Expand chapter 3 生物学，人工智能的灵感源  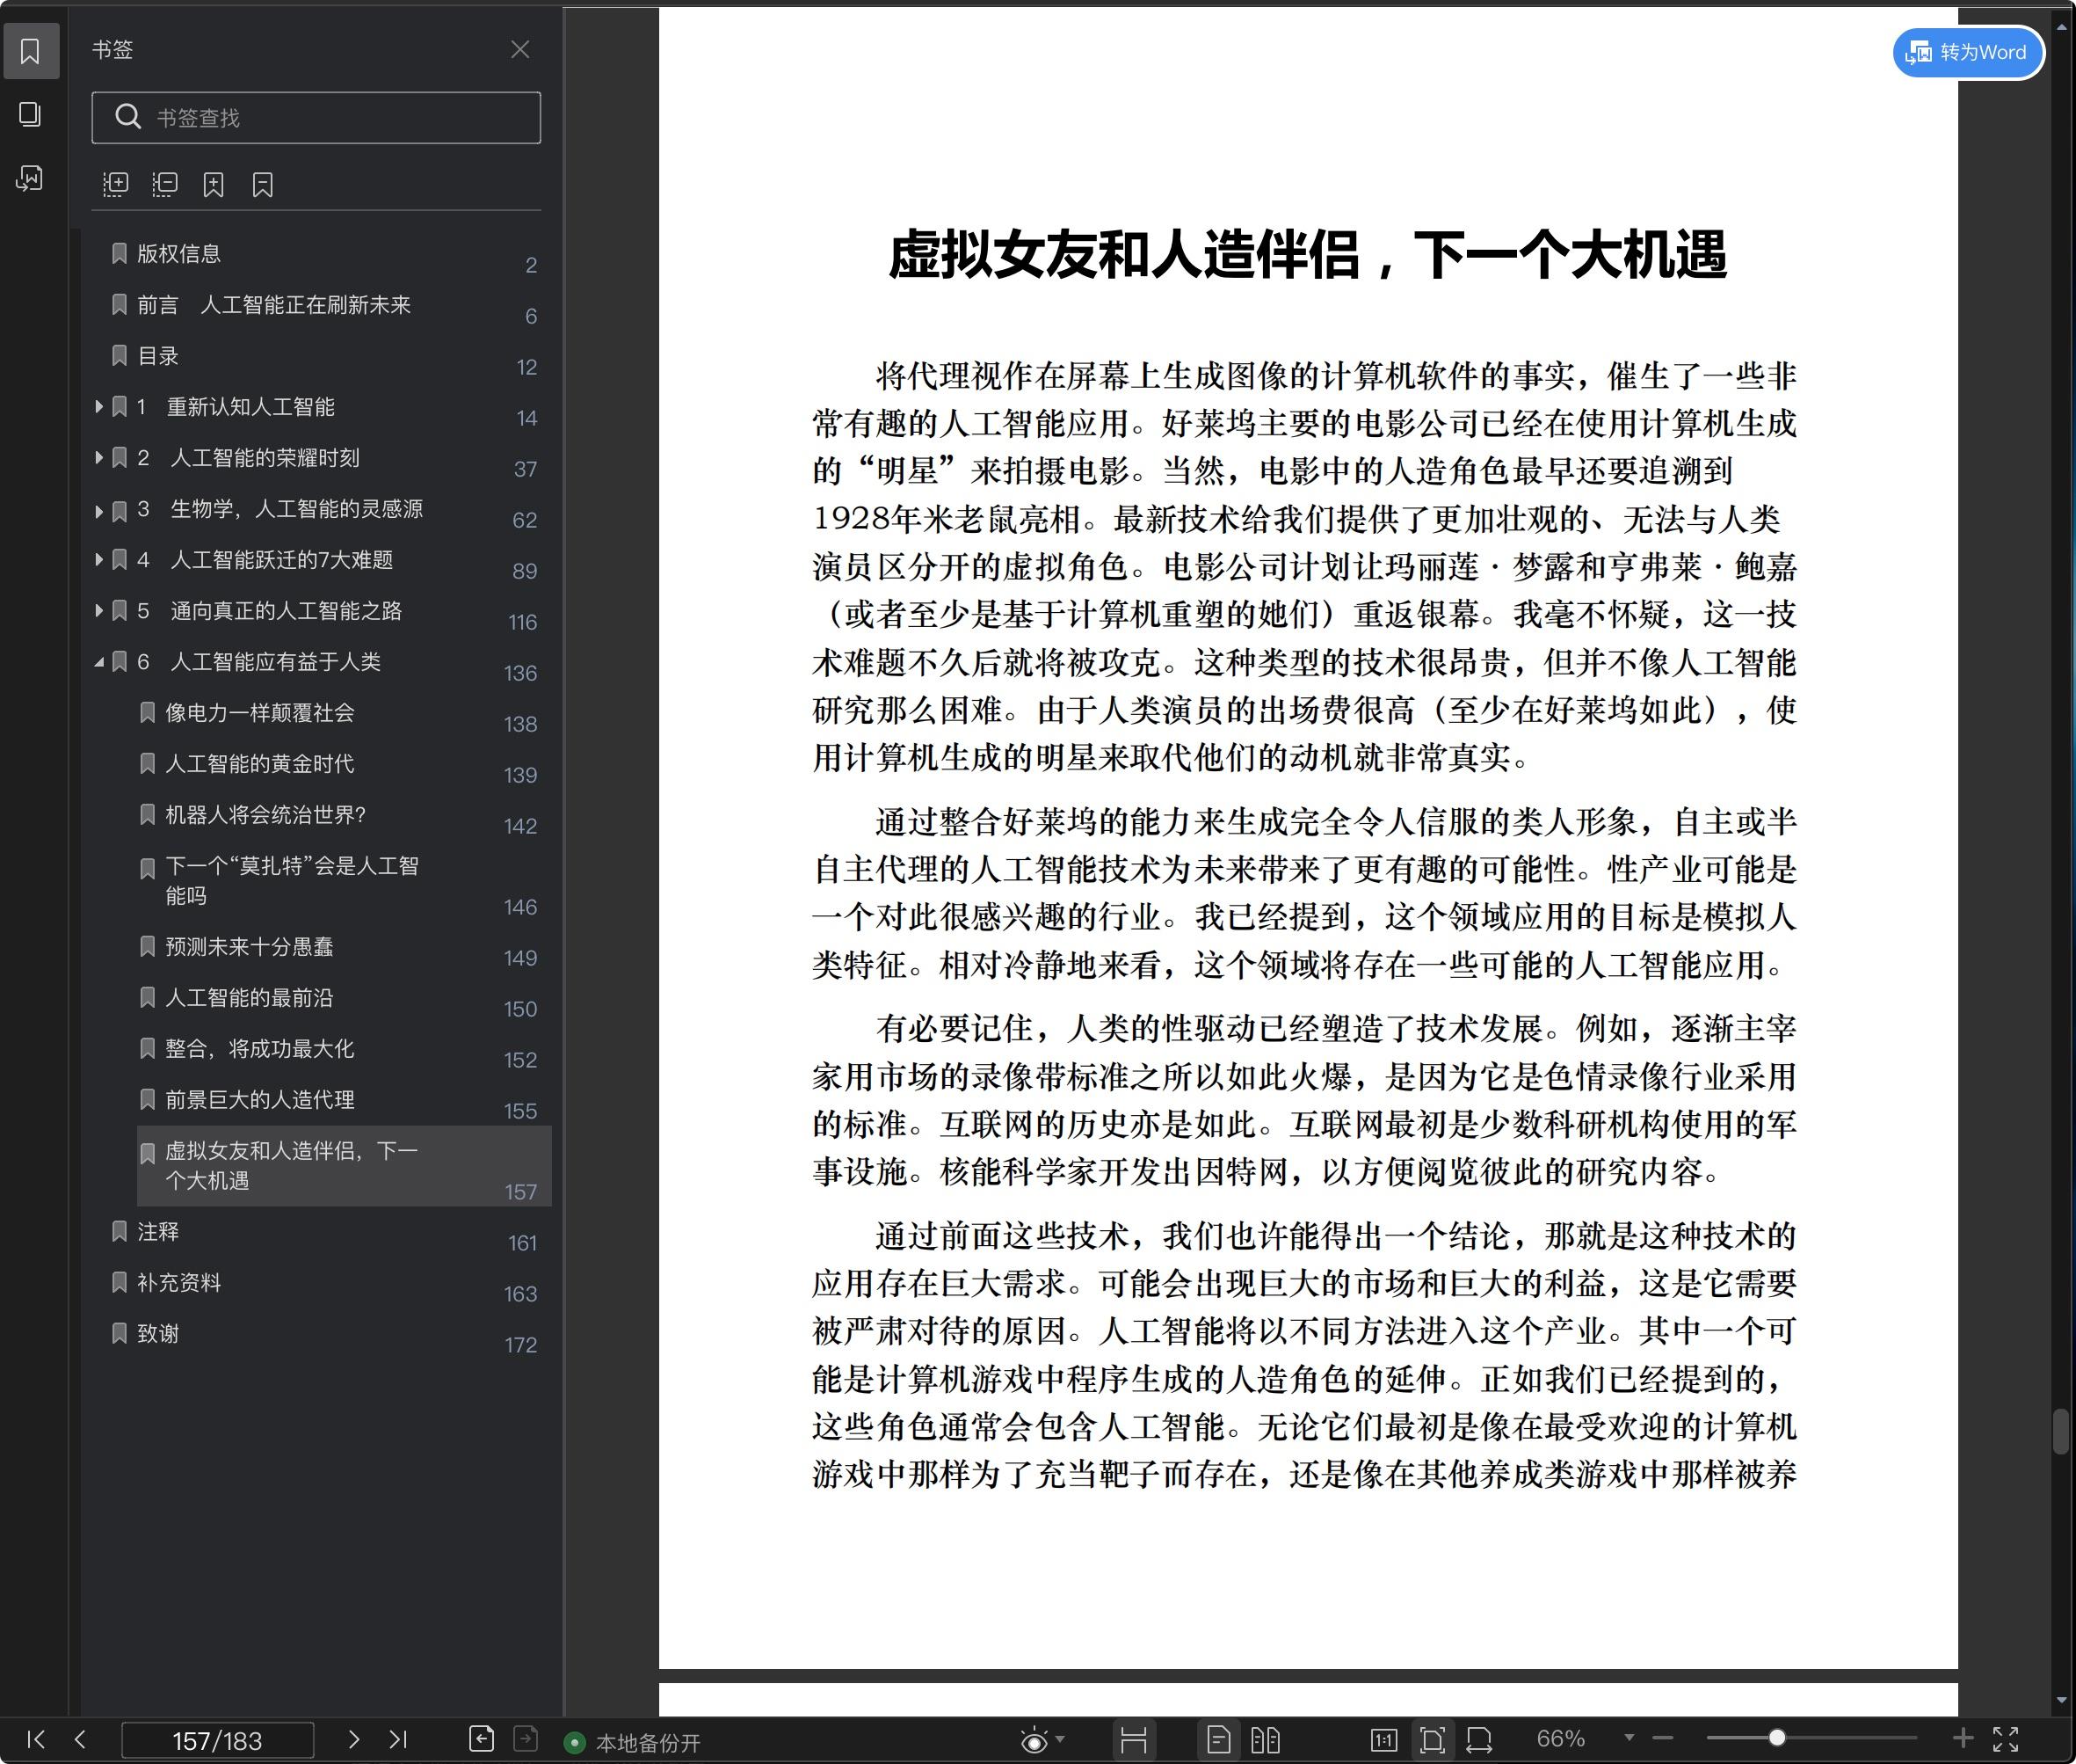99,510
